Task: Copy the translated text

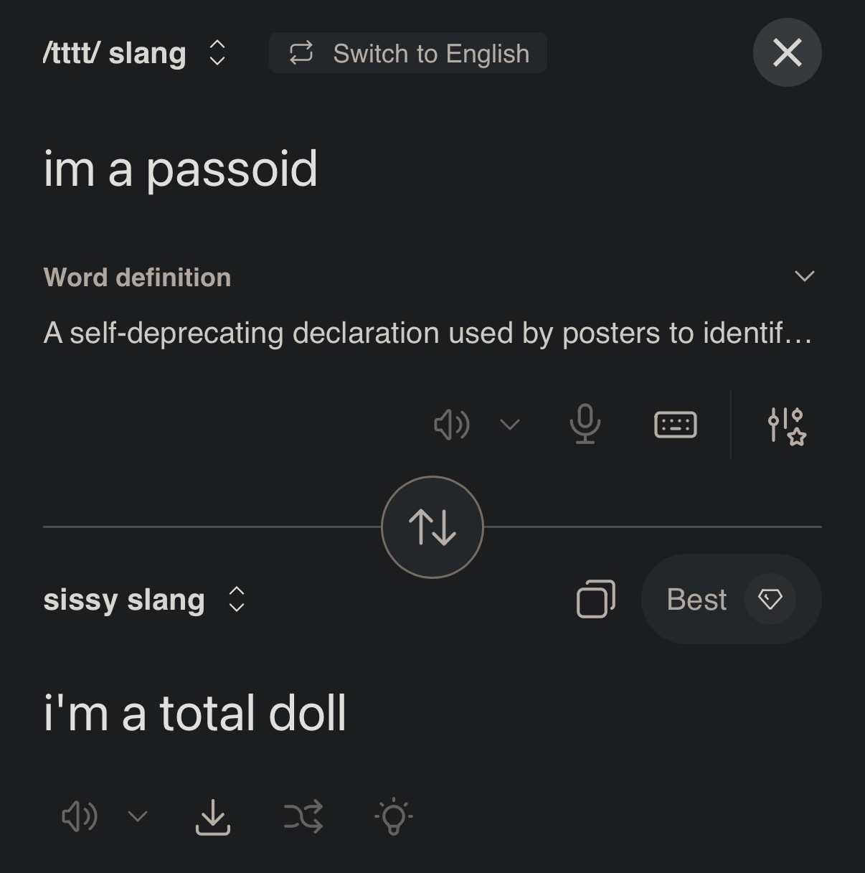Action: (595, 599)
